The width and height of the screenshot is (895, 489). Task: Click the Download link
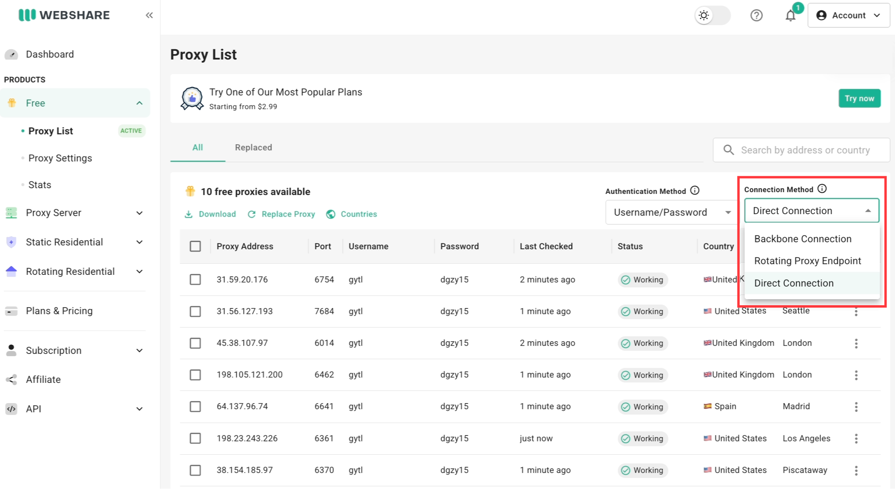210,214
